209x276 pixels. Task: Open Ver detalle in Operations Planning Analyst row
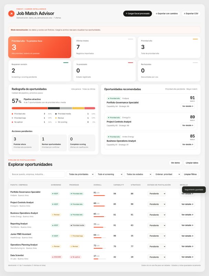point(187,246)
